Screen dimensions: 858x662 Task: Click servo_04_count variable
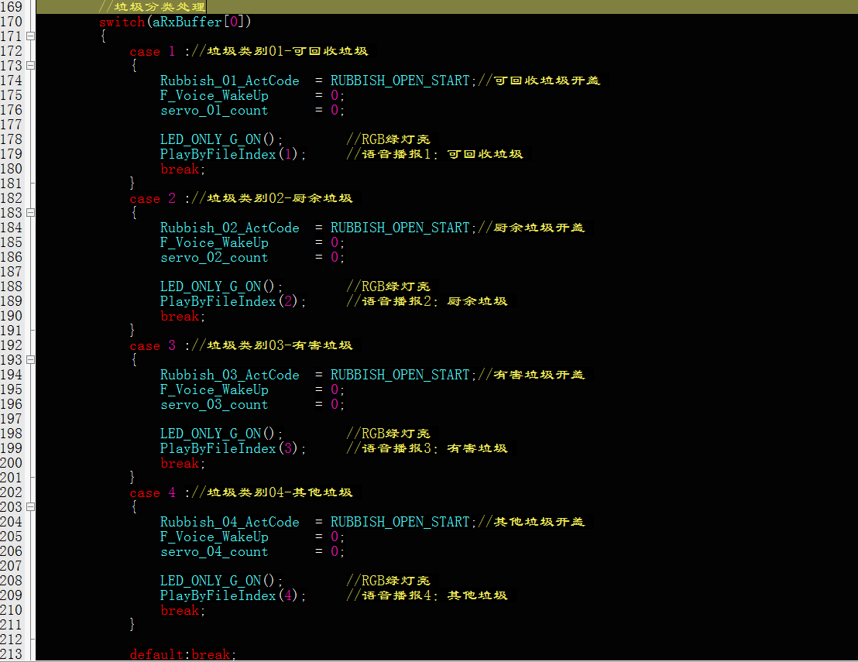click(214, 552)
